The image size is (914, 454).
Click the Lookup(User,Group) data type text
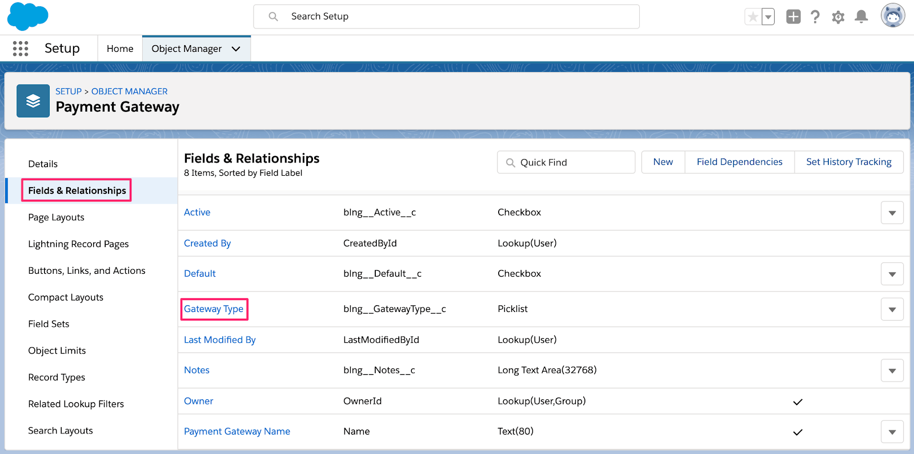(x=542, y=401)
